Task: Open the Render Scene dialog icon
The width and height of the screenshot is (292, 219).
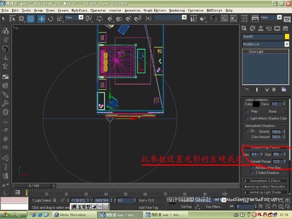Action: tap(255, 19)
